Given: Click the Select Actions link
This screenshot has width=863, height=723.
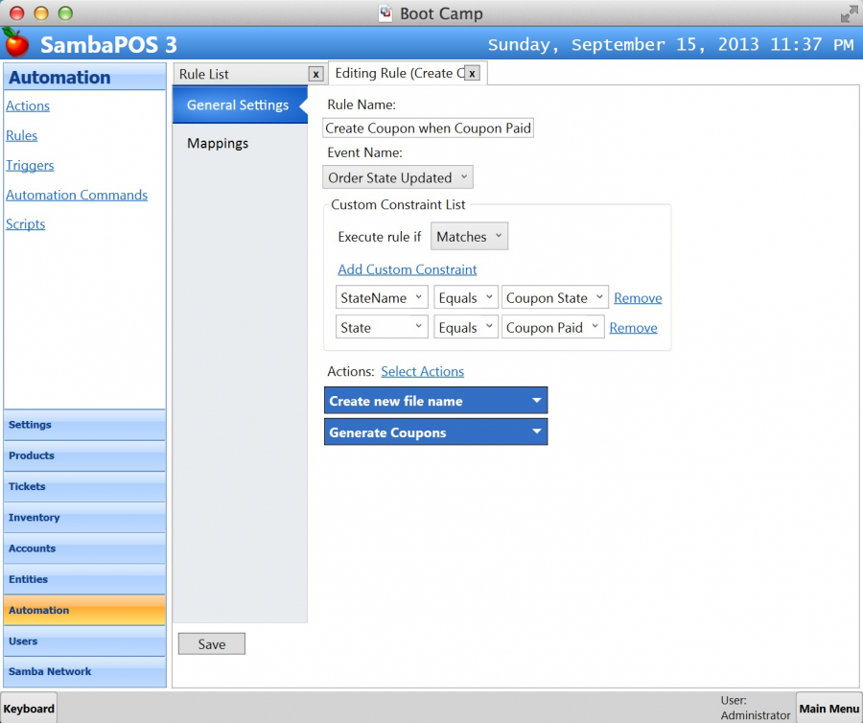Looking at the screenshot, I should (x=422, y=371).
